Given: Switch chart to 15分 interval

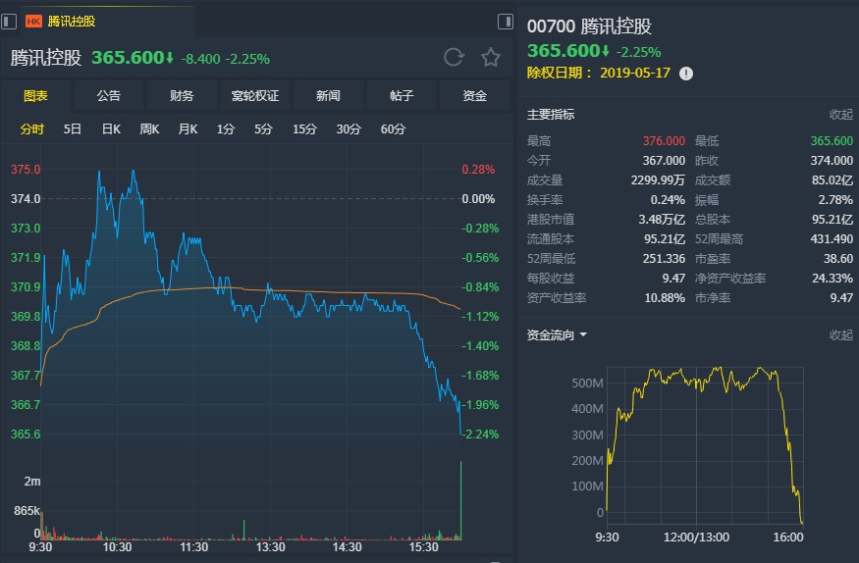Looking at the screenshot, I should tap(304, 129).
